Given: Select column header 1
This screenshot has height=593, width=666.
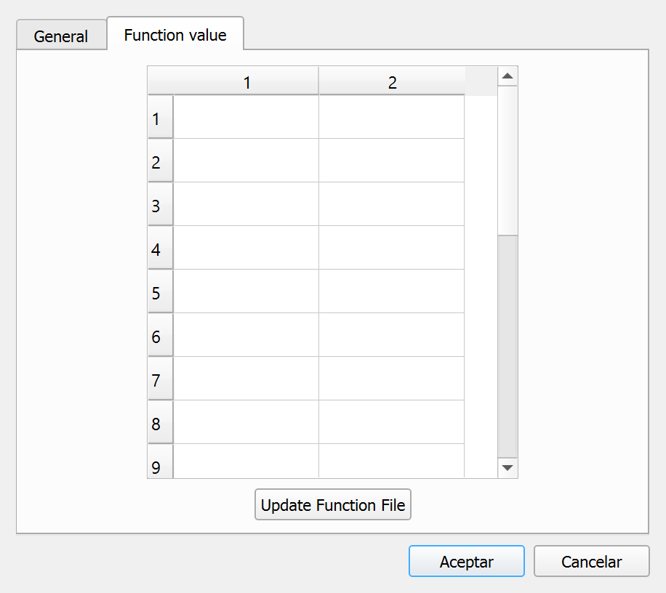Looking at the screenshot, I should (x=246, y=81).
